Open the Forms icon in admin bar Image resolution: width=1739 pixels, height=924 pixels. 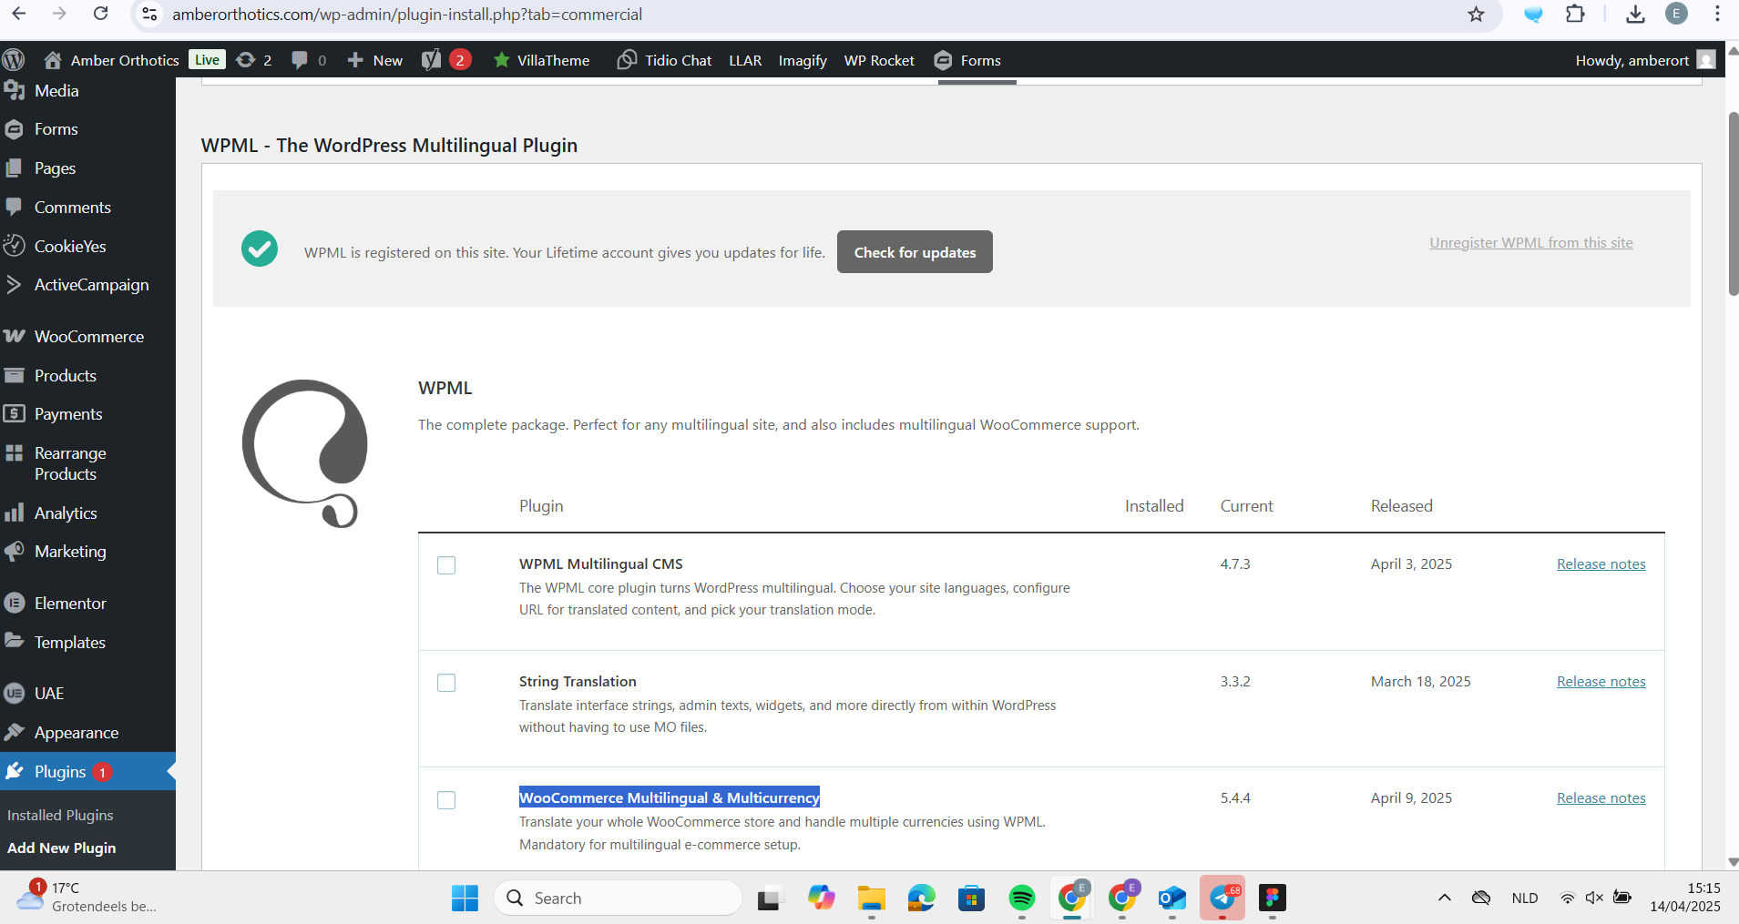coord(943,60)
